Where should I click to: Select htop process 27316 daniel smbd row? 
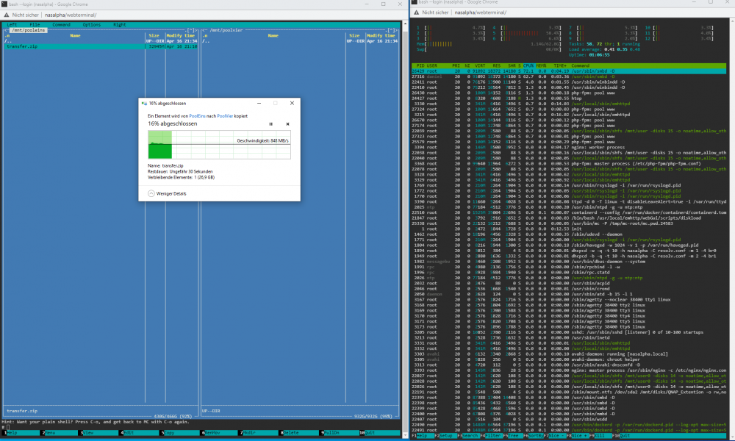point(569,76)
